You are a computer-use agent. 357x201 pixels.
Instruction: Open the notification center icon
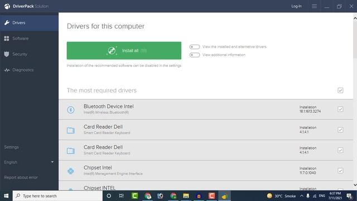click(350, 196)
